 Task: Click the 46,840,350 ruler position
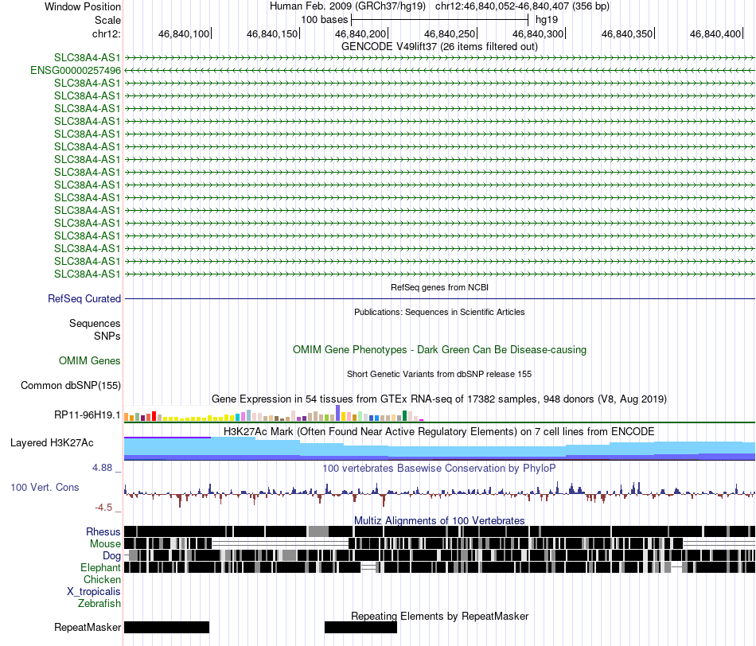627,33
